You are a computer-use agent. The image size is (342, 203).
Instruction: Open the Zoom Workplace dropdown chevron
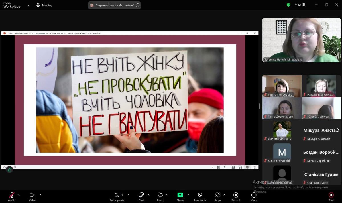(x=28, y=5)
